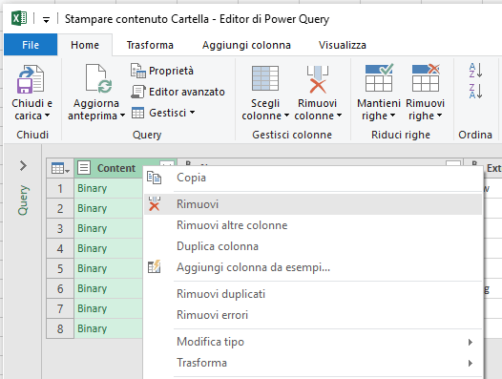Click the Binary cell in row 7

[109, 308]
